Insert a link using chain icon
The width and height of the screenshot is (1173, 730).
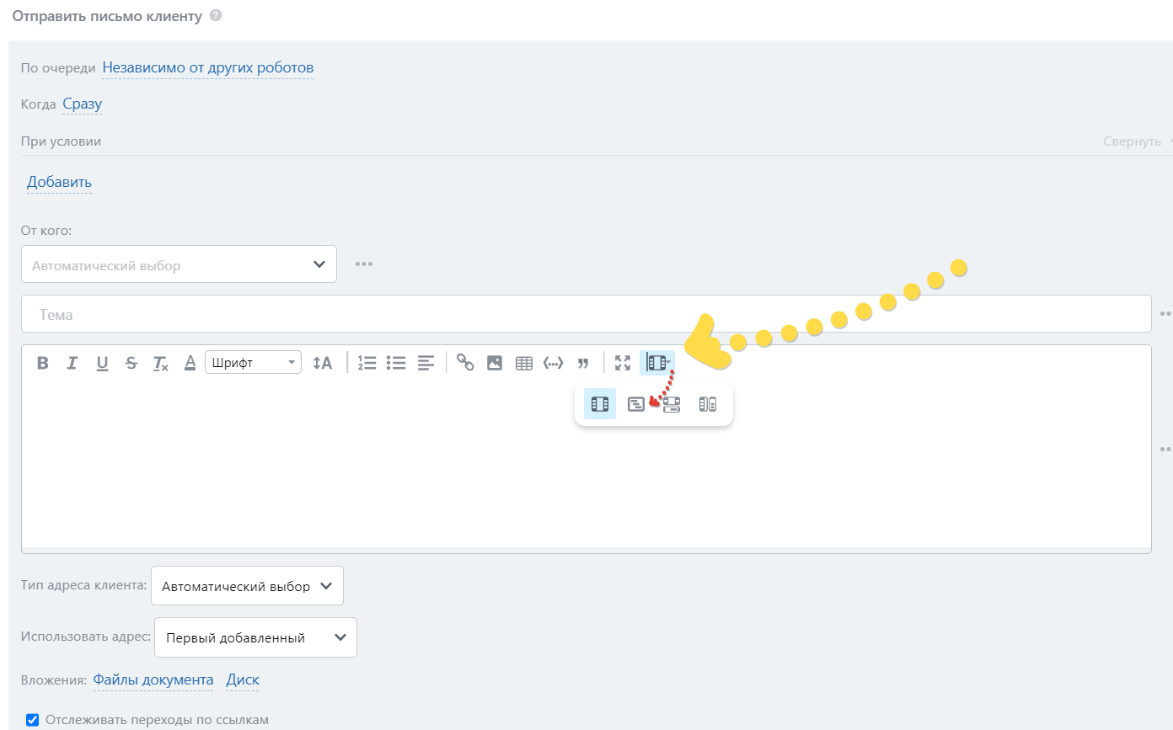[x=465, y=362]
